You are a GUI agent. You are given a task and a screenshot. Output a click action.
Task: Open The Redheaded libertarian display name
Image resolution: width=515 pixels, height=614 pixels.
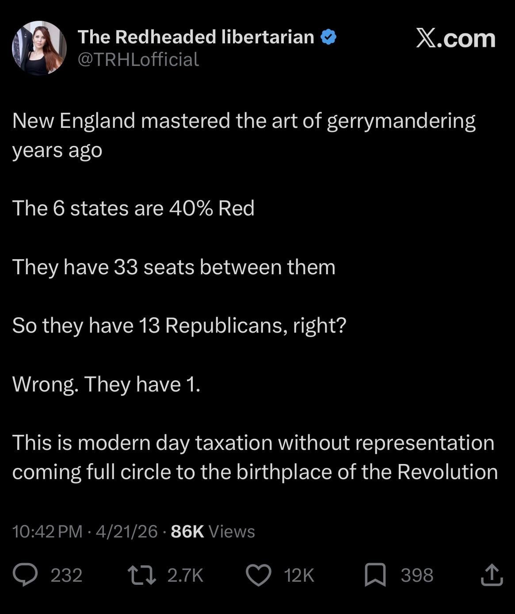(x=196, y=37)
